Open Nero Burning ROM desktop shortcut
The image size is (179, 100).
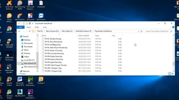coord(20,5)
